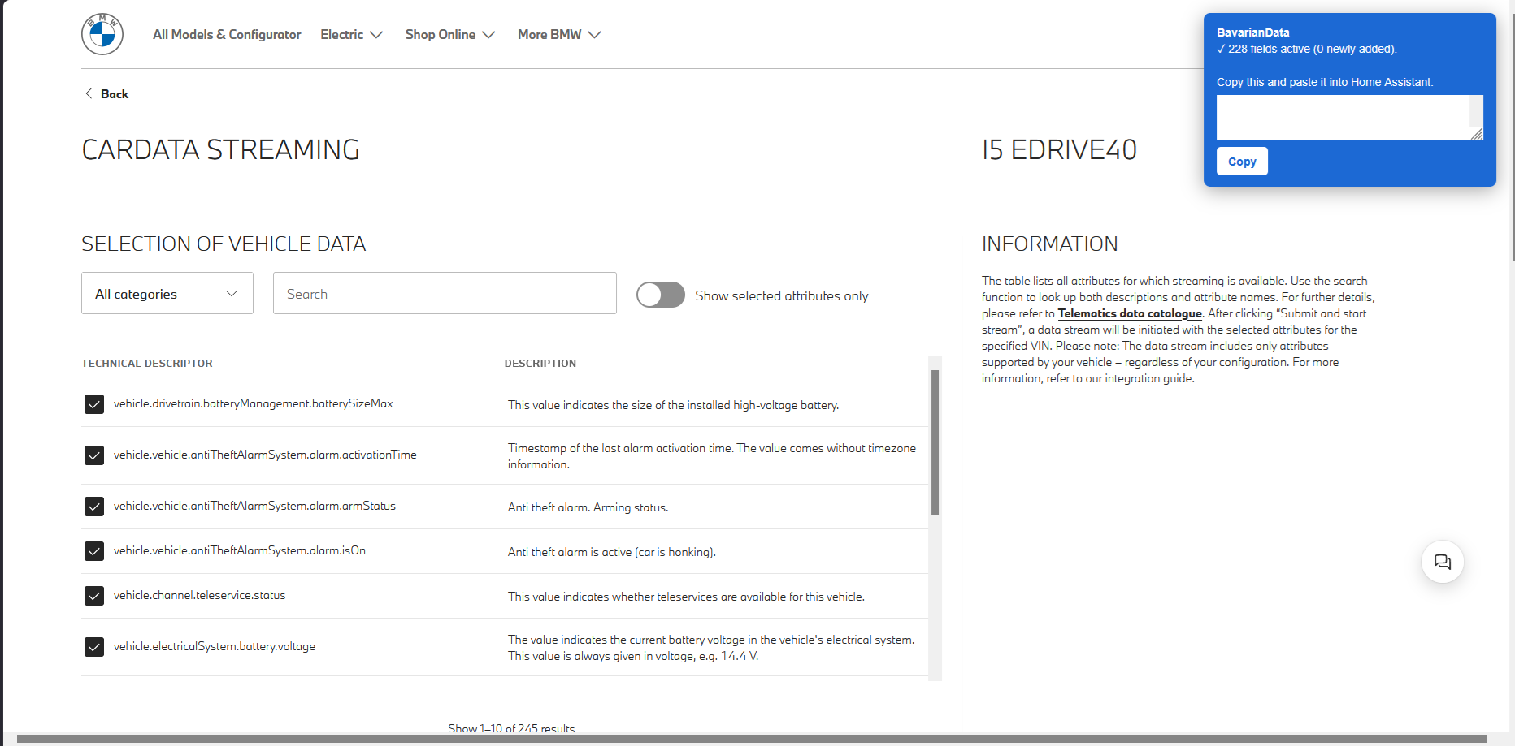1515x746 pixels.
Task: Uncheck alarm.isOn attribute checkbox
Action: (94, 551)
